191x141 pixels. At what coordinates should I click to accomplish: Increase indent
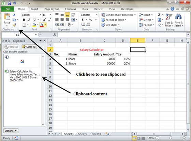click(62, 25)
